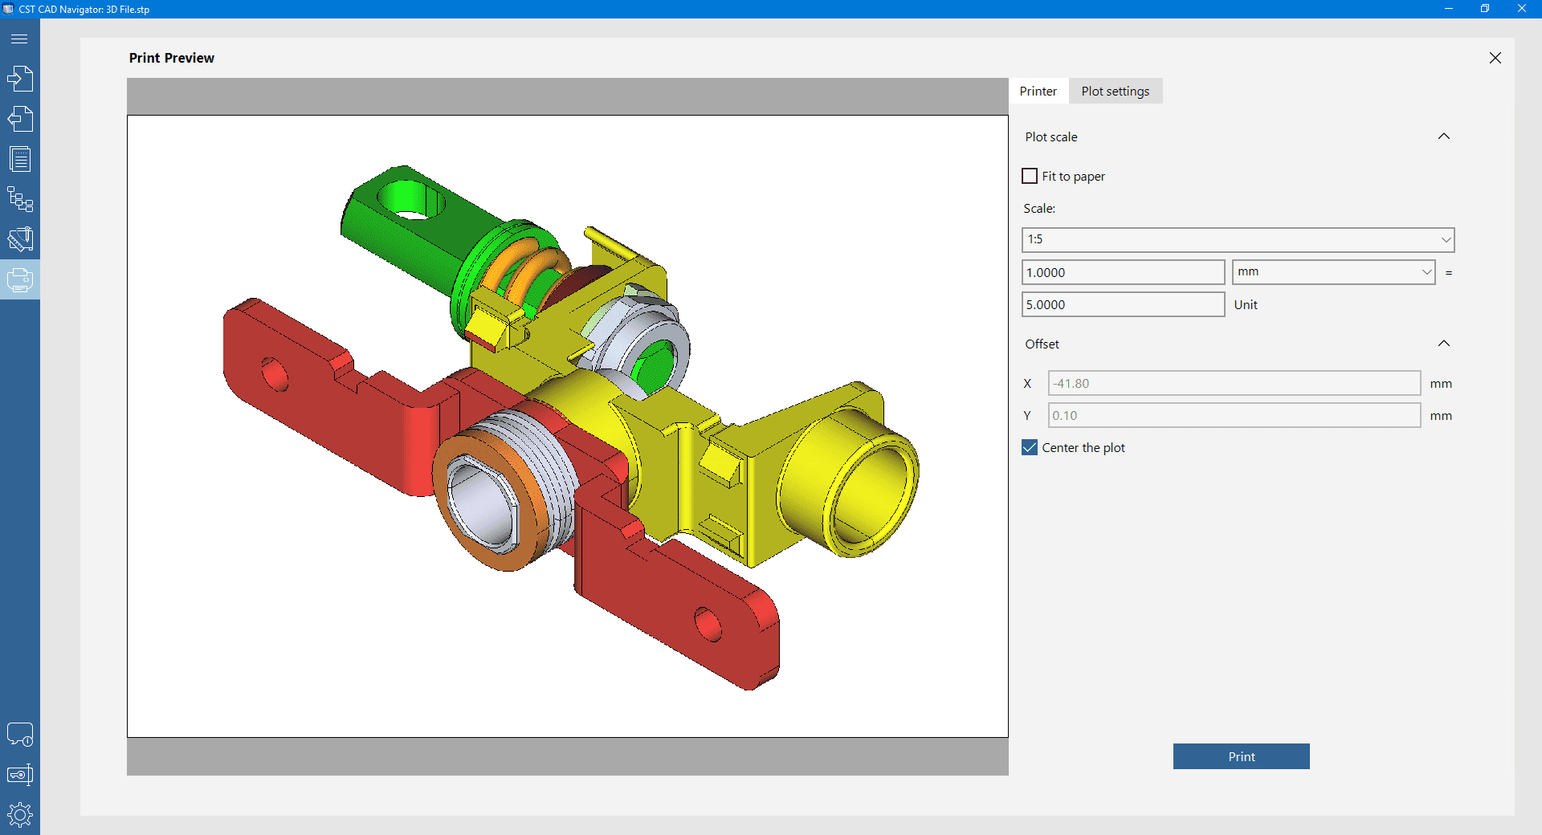Click the "Scale:" label text
The width and height of the screenshot is (1542, 835).
(1039, 208)
